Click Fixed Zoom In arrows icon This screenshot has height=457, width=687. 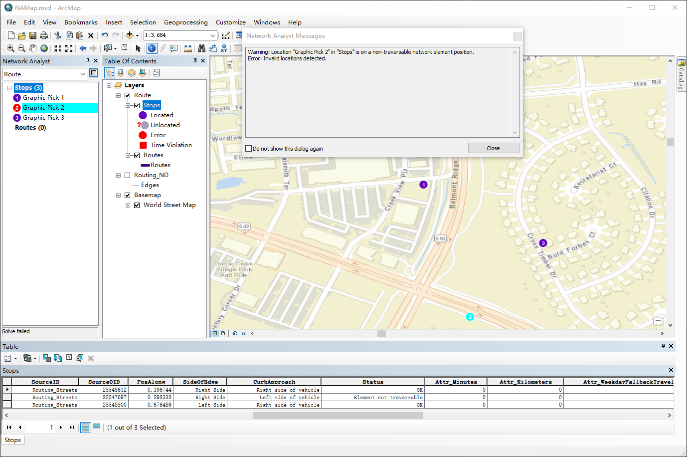click(x=58, y=48)
